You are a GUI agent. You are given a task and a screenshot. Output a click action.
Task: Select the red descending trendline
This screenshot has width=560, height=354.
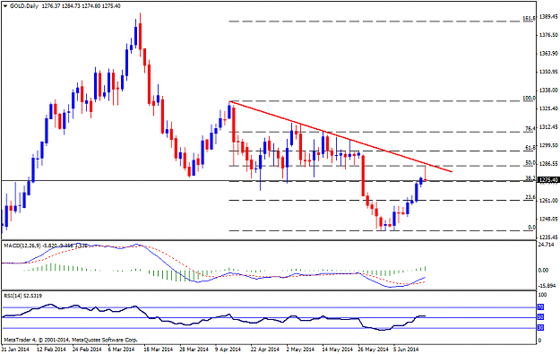pyautogui.click(x=340, y=137)
